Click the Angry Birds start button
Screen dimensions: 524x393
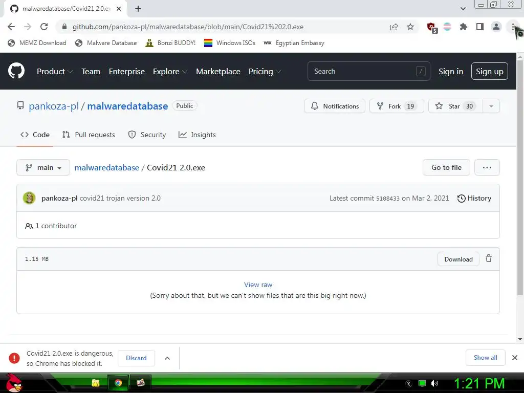click(x=14, y=383)
